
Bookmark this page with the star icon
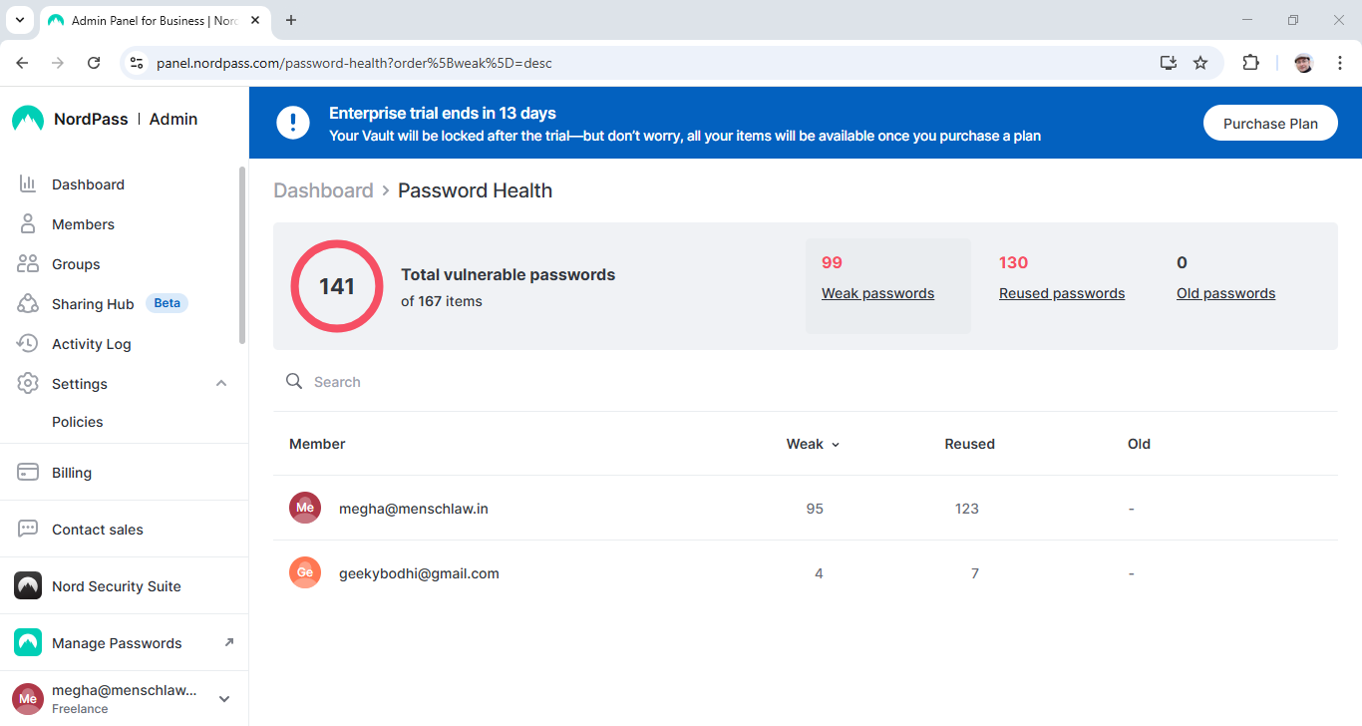pyautogui.click(x=1200, y=63)
